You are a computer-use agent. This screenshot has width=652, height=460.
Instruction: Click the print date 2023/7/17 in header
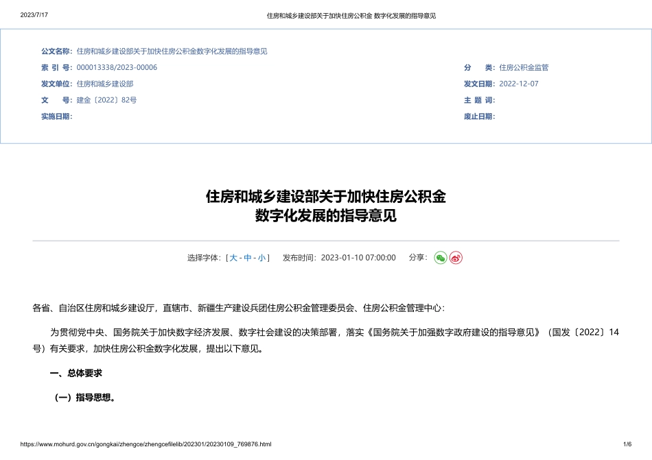(x=34, y=15)
